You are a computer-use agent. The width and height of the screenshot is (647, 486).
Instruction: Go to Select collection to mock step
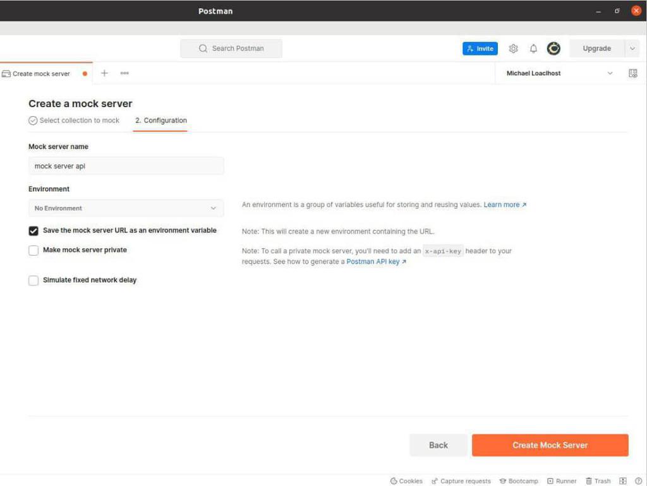pos(74,121)
